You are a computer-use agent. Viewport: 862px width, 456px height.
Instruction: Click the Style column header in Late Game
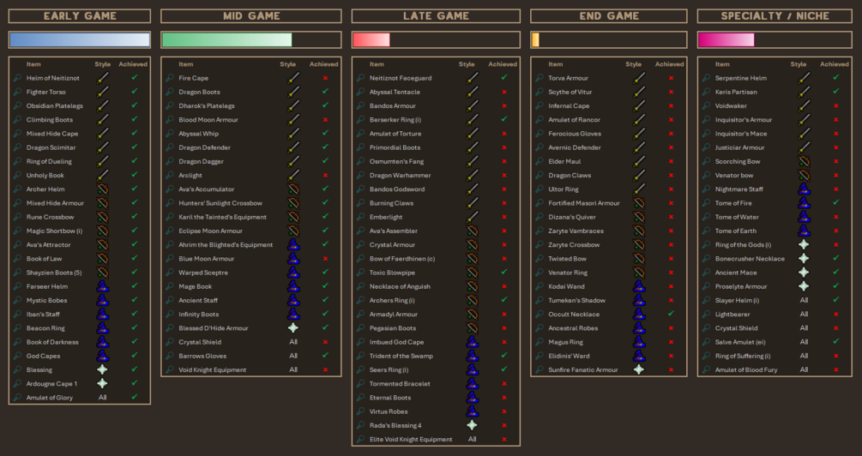tap(467, 64)
